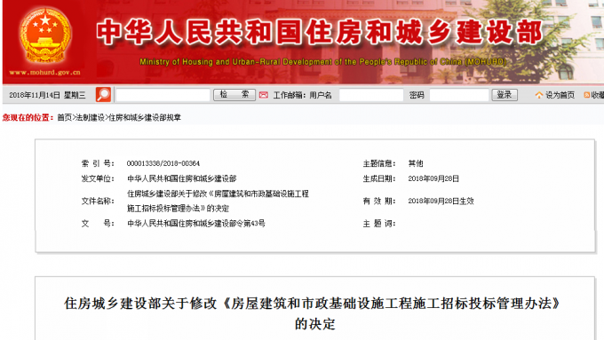Click the large document headline 住房城乡建设部关于修改
The width and height of the screenshot is (604, 340).
click(x=313, y=313)
